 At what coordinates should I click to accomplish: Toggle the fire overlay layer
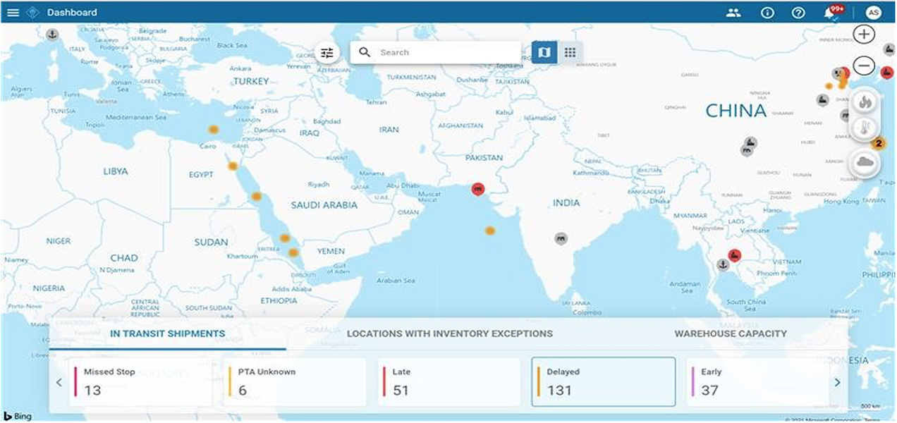865,102
